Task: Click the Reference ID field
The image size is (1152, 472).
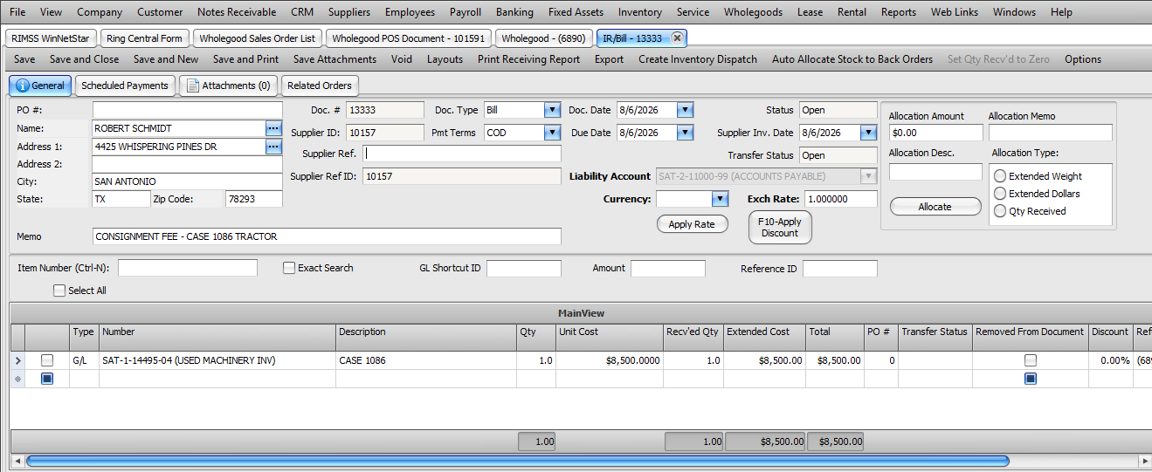Action: (x=839, y=268)
